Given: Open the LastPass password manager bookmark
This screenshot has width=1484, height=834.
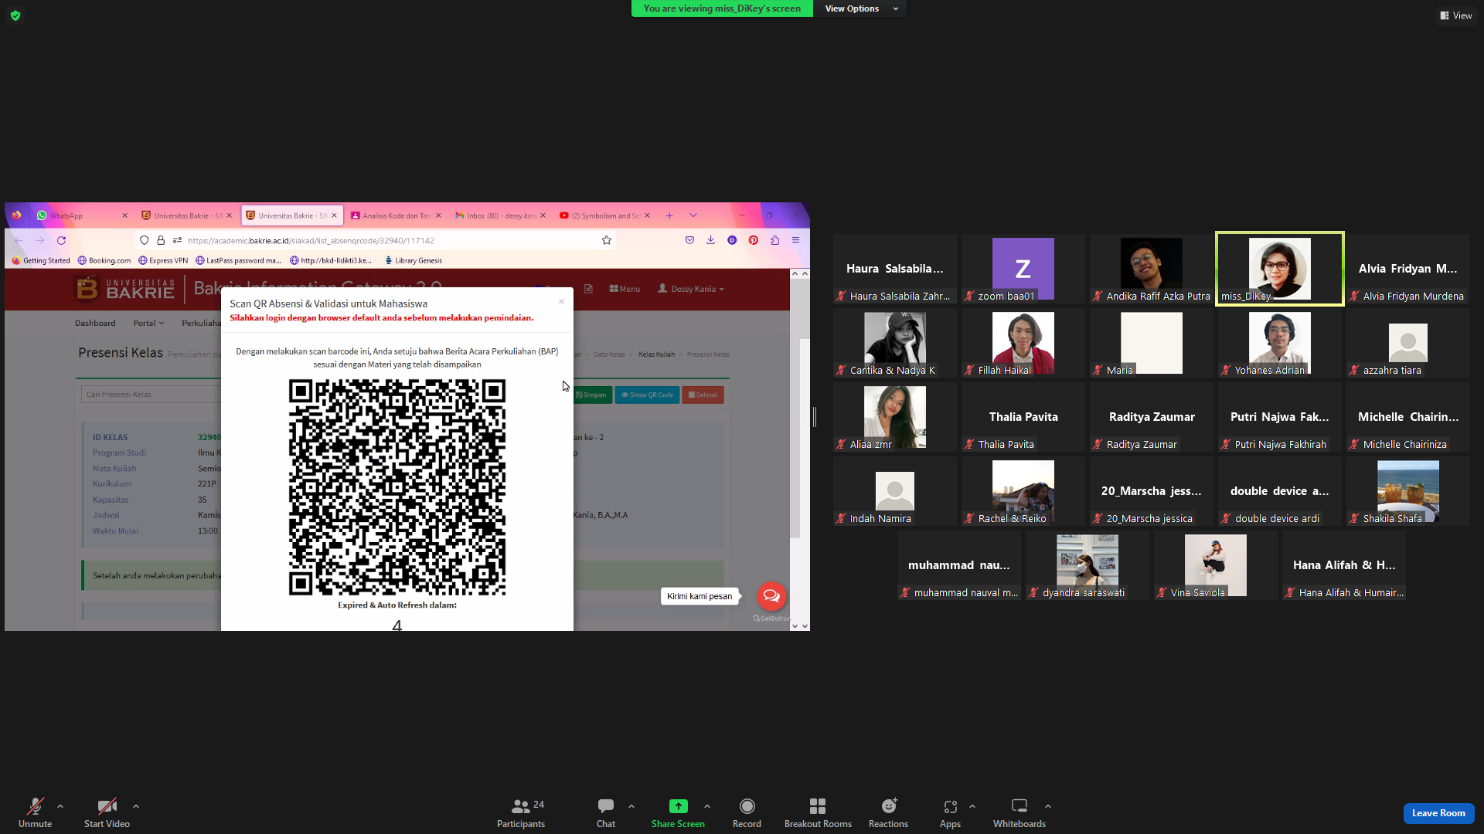Looking at the screenshot, I should pyautogui.click(x=238, y=260).
